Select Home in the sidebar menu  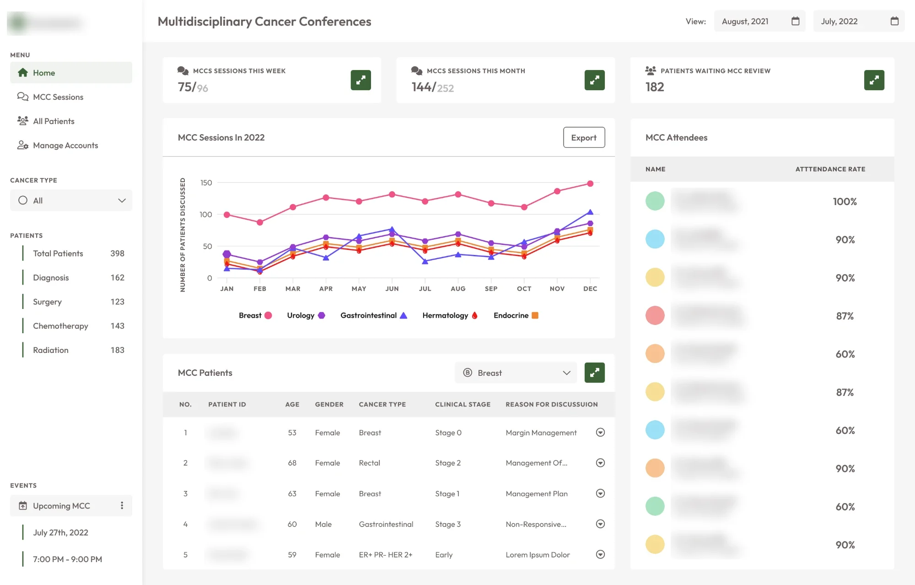click(71, 72)
